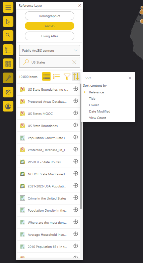Toggle the sort arrows button
Screen dimensions: 143x263
76,76
